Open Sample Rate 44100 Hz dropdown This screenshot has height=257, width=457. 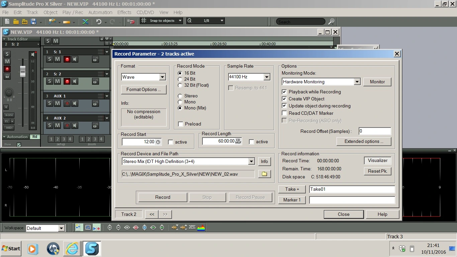click(x=267, y=77)
